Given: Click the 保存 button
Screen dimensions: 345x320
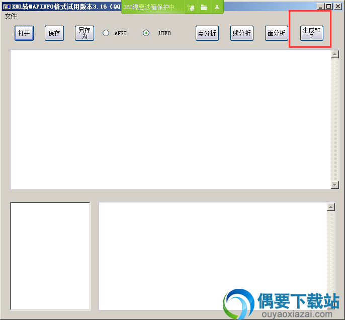Looking at the screenshot, I should click(54, 33).
